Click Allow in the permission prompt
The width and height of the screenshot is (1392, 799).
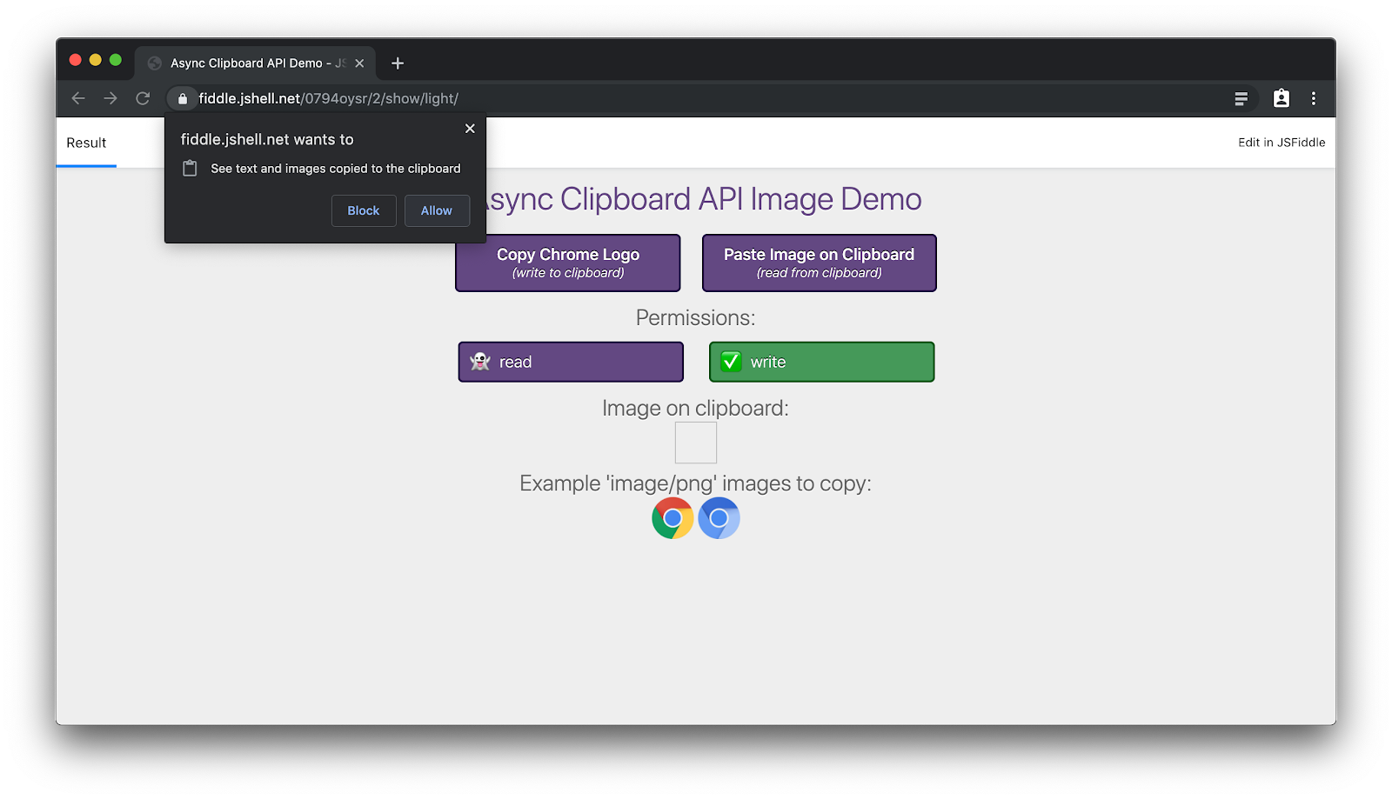click(x=437, y=210)
